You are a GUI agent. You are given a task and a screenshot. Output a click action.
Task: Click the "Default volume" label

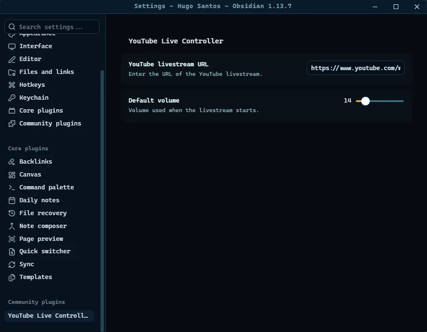(x=154, y=100)
